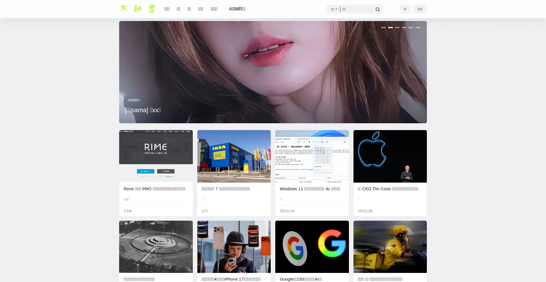Click the green 不知君 site logo

point(138,9)
